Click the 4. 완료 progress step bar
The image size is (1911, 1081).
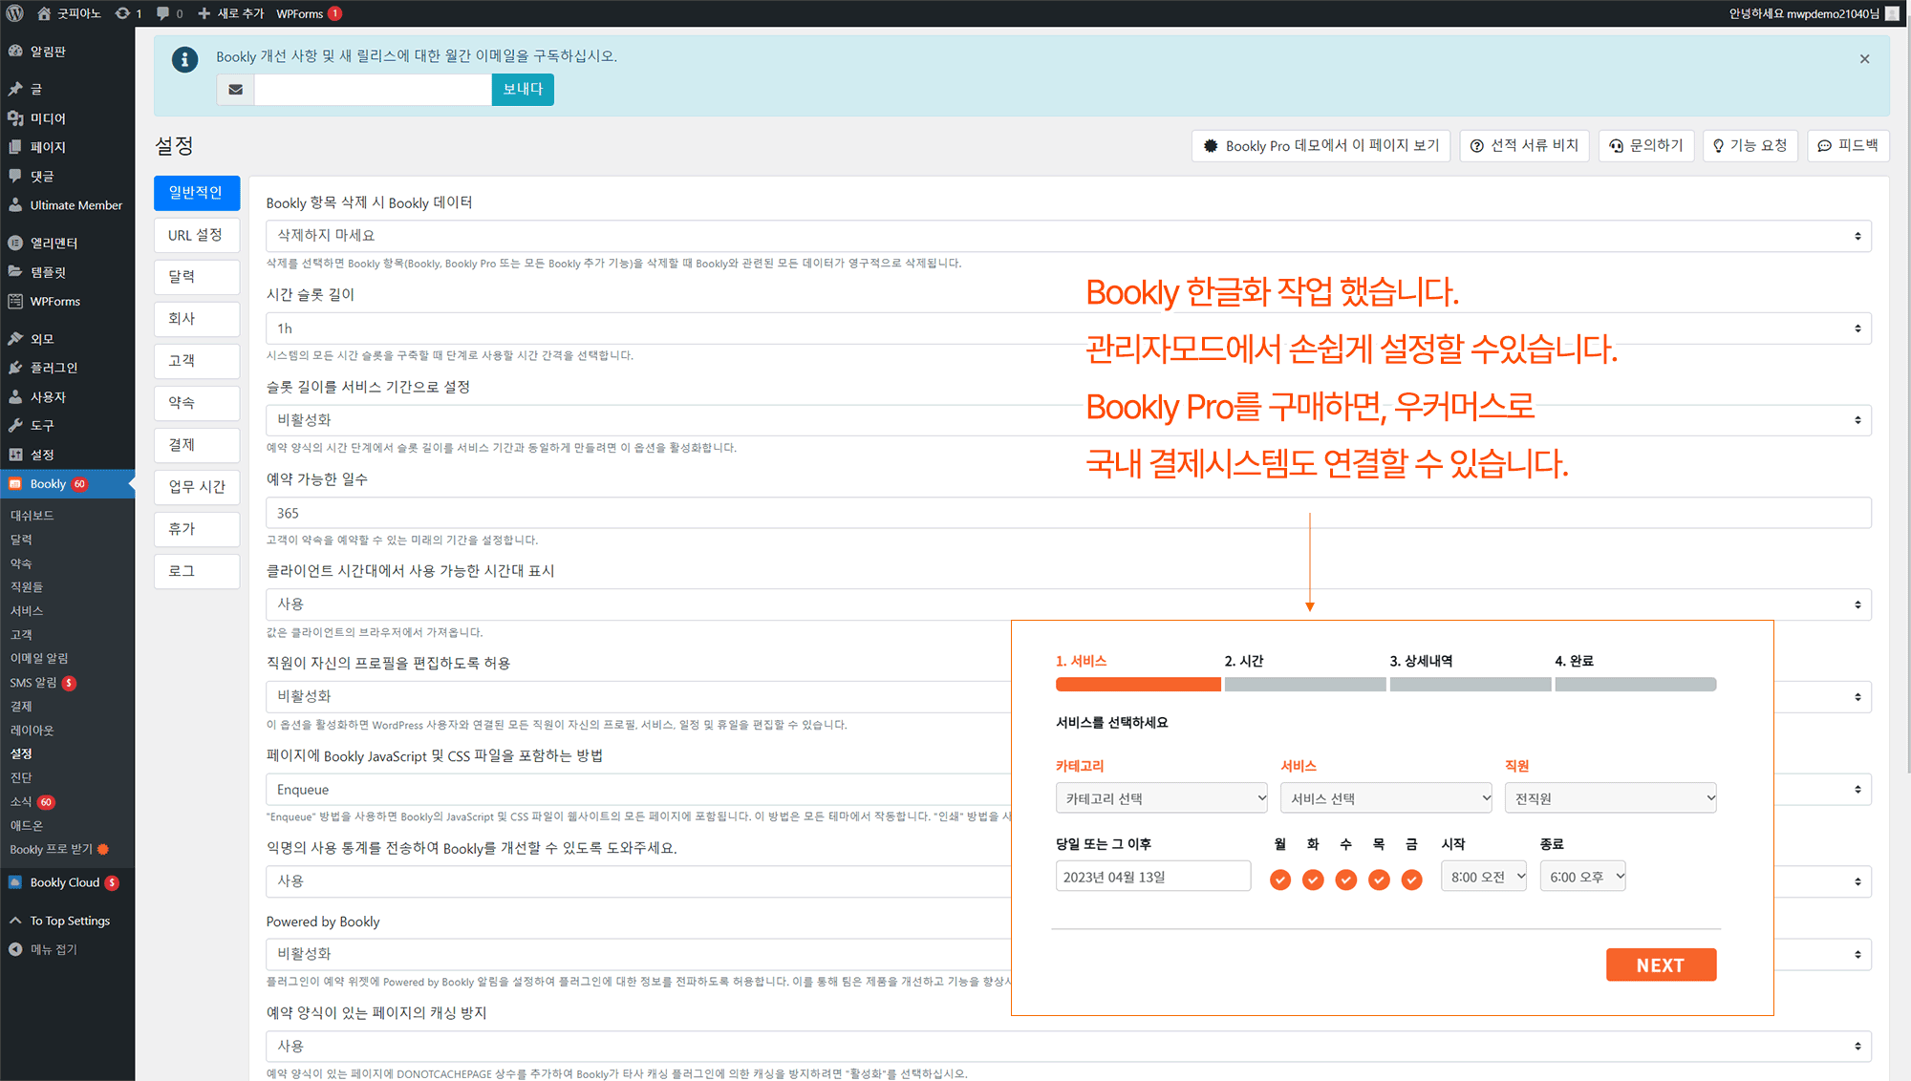1636,684
